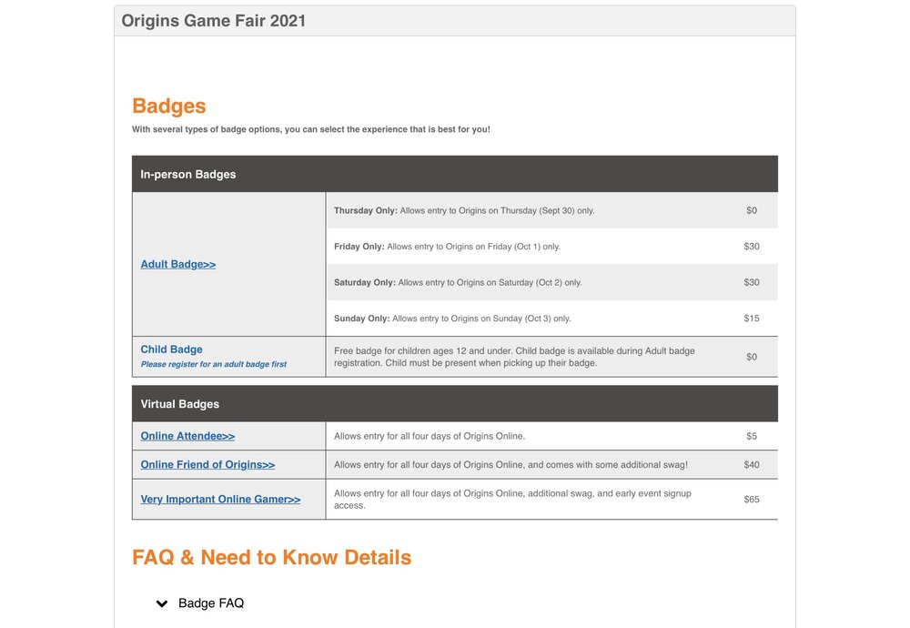Click the $40 Online Friend price

(x=752, y=464)
